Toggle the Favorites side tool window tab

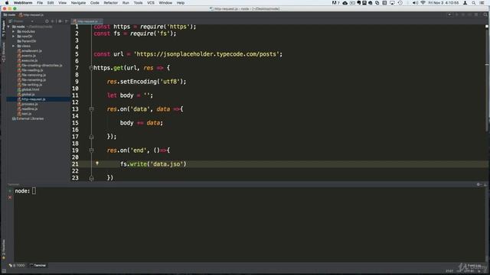(x=3, y=249)
